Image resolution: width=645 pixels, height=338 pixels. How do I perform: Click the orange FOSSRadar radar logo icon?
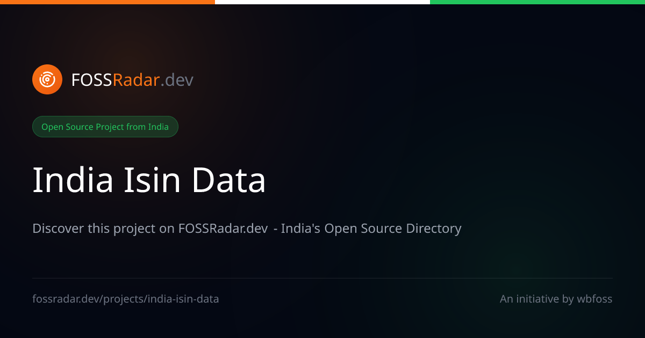[x=47, y=79]
